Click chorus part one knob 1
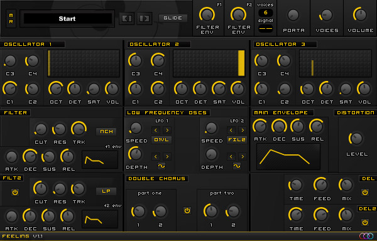The width and height of the screenshot is (377, 241). pos(138,212)
